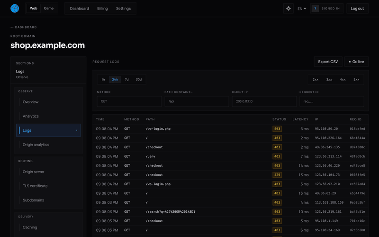Focus the Method filter input
This screenshot has width=379, height=237.
pyautogui.click(x=129, y=101)
